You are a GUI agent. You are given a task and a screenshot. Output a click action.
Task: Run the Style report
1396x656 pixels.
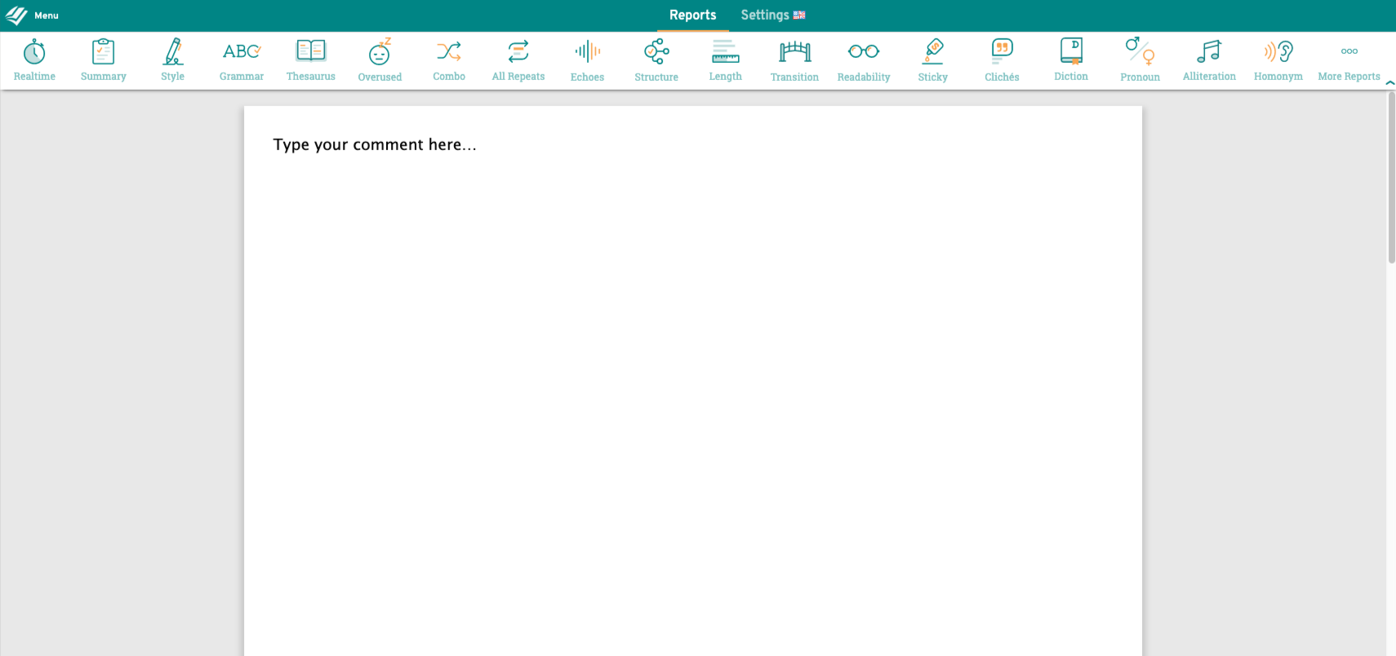(172, 60)
